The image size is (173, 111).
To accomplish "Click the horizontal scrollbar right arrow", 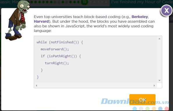I will 154,85.
